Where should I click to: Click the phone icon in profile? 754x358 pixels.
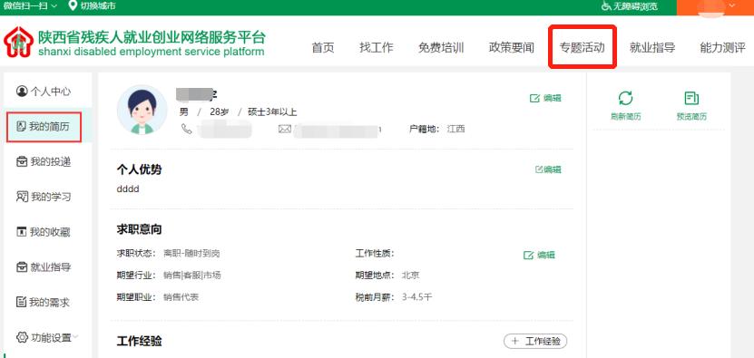point(187,129)
